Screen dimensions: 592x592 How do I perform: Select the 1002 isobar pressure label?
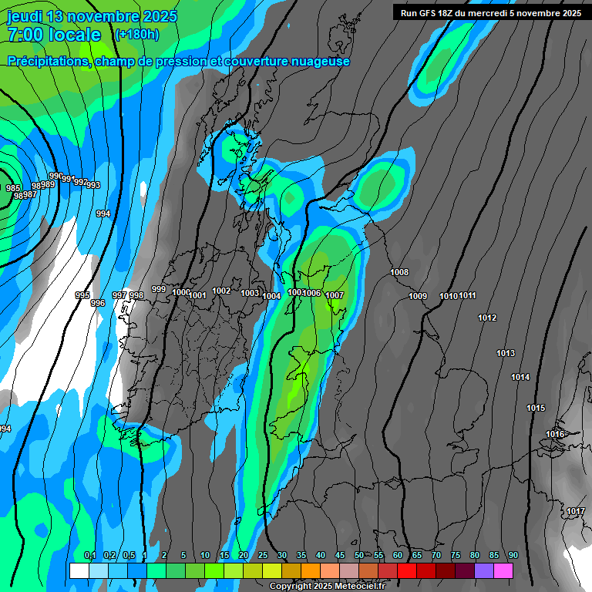[x=221, y=291]
